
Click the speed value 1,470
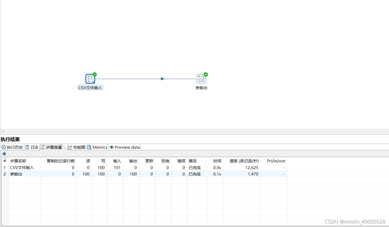[253, 174]
